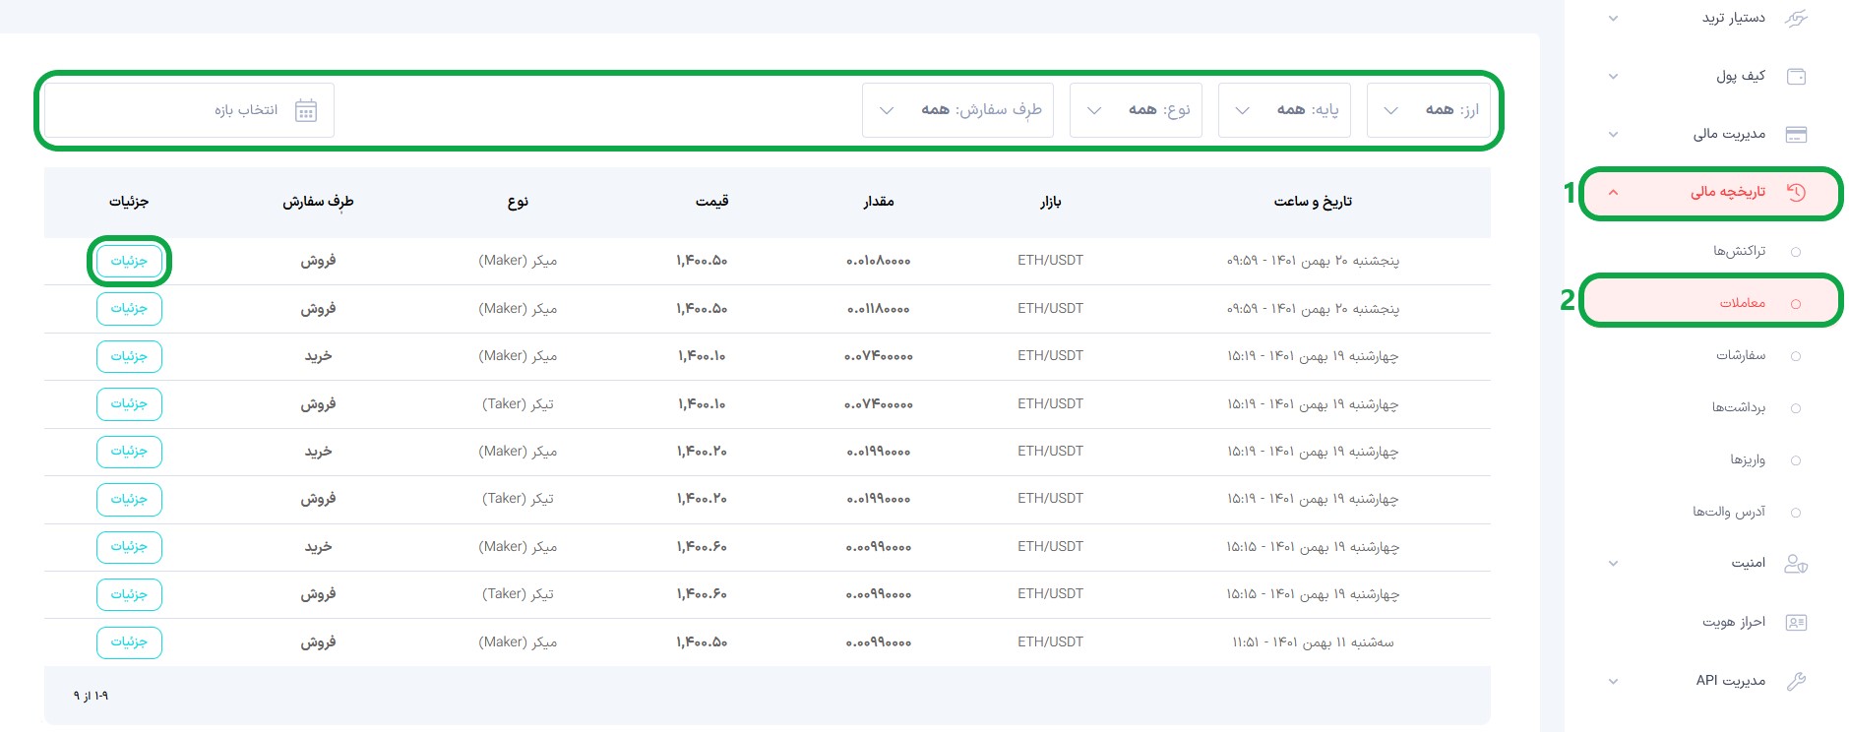Image resolution: width=1849 pixels, height=732 pixels.
Task: Click the pagination text ۱-۹ از ۹
Action: click(91, 696)
